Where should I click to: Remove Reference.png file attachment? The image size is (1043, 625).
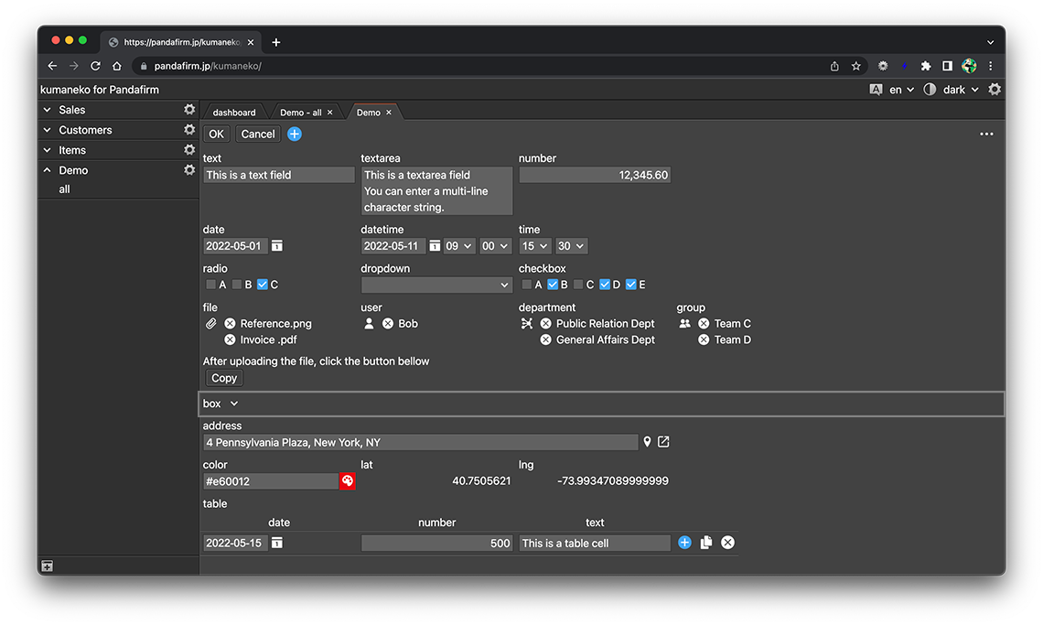[230, 324]
